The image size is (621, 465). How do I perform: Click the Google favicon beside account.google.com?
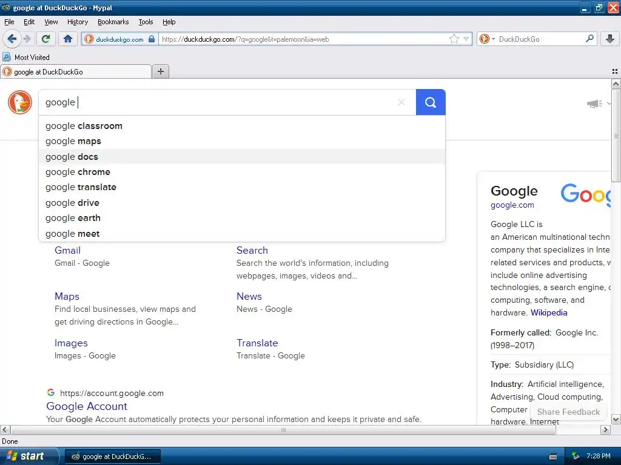pyautogui.click(x=51, y=392)
